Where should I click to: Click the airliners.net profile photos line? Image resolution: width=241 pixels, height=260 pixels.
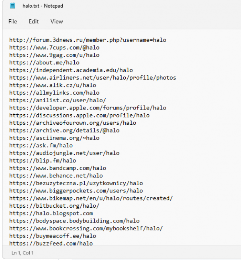[x=93, y=78]
